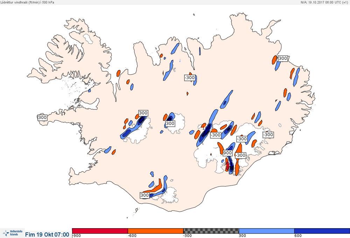Click the title 'Lóðréttur vindhraði (ft/min) í 500 hPa'
The image size is (350, 238).
point(27,2)
